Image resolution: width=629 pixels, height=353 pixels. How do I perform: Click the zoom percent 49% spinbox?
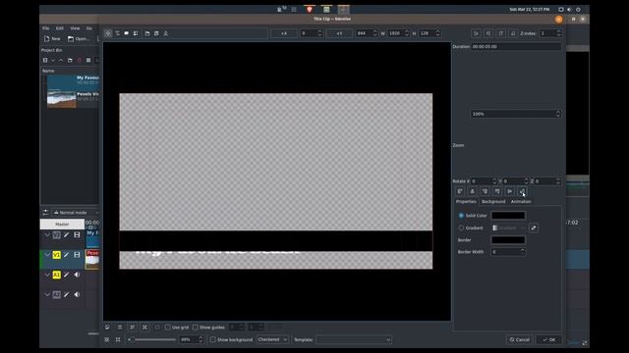[x=192, y=340]
